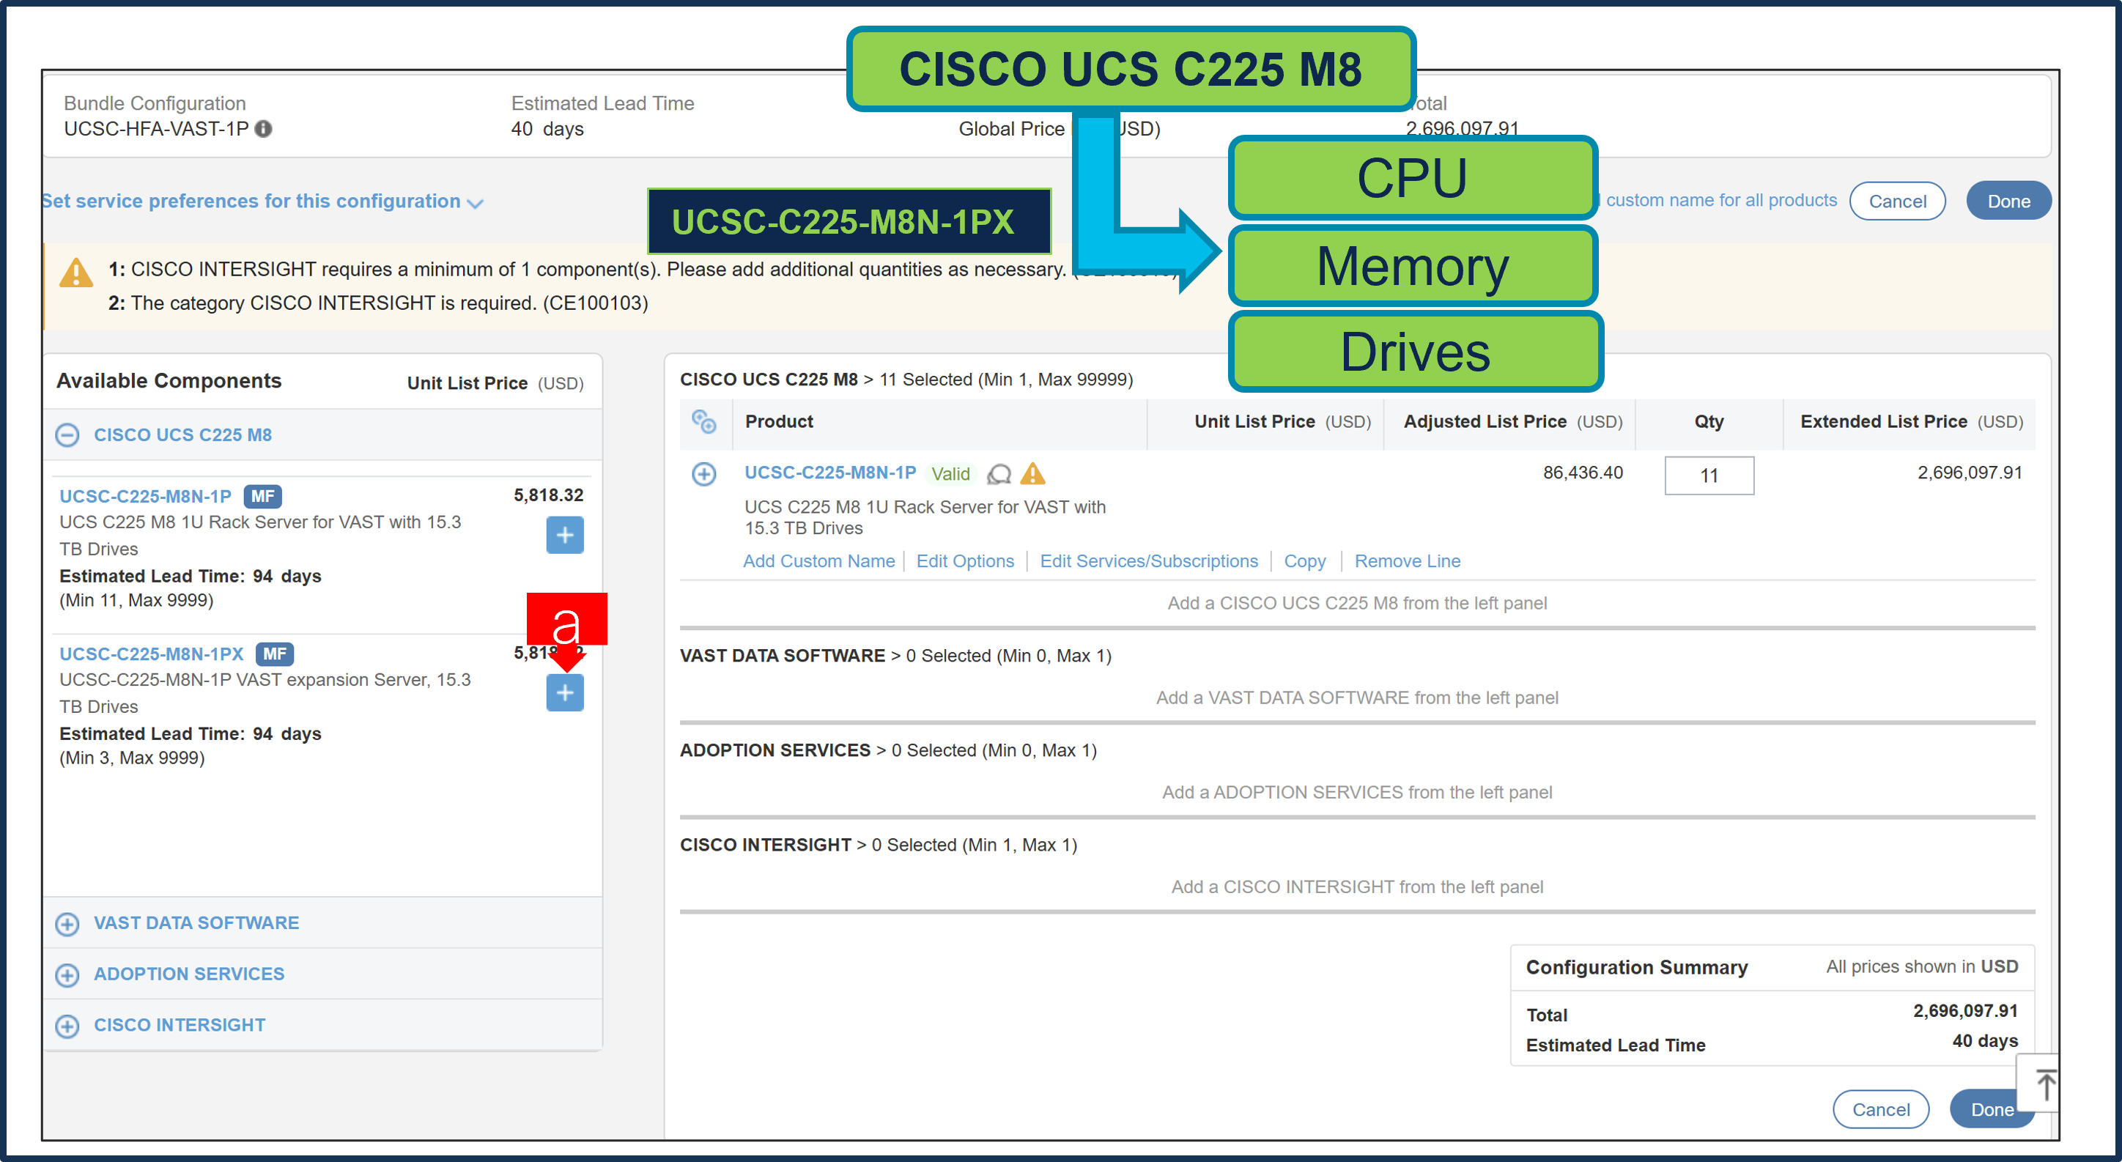
Task: Open Edit Services/Subscriptions link
Action: pos(1149,560)
